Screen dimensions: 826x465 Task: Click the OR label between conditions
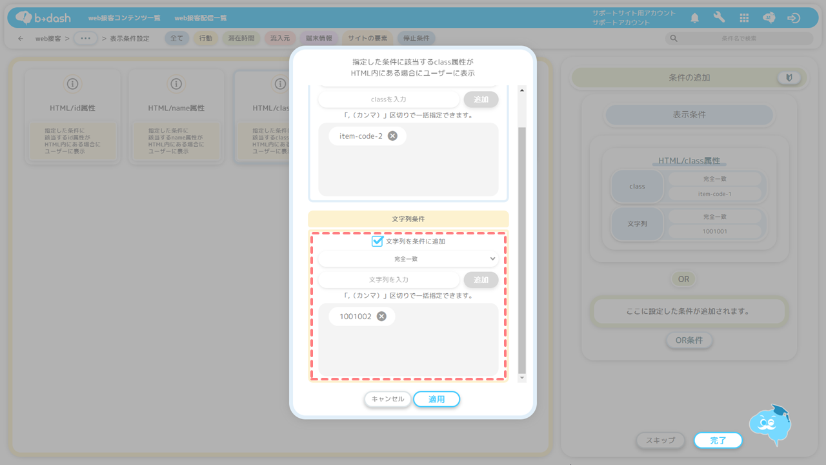(683, 280)
